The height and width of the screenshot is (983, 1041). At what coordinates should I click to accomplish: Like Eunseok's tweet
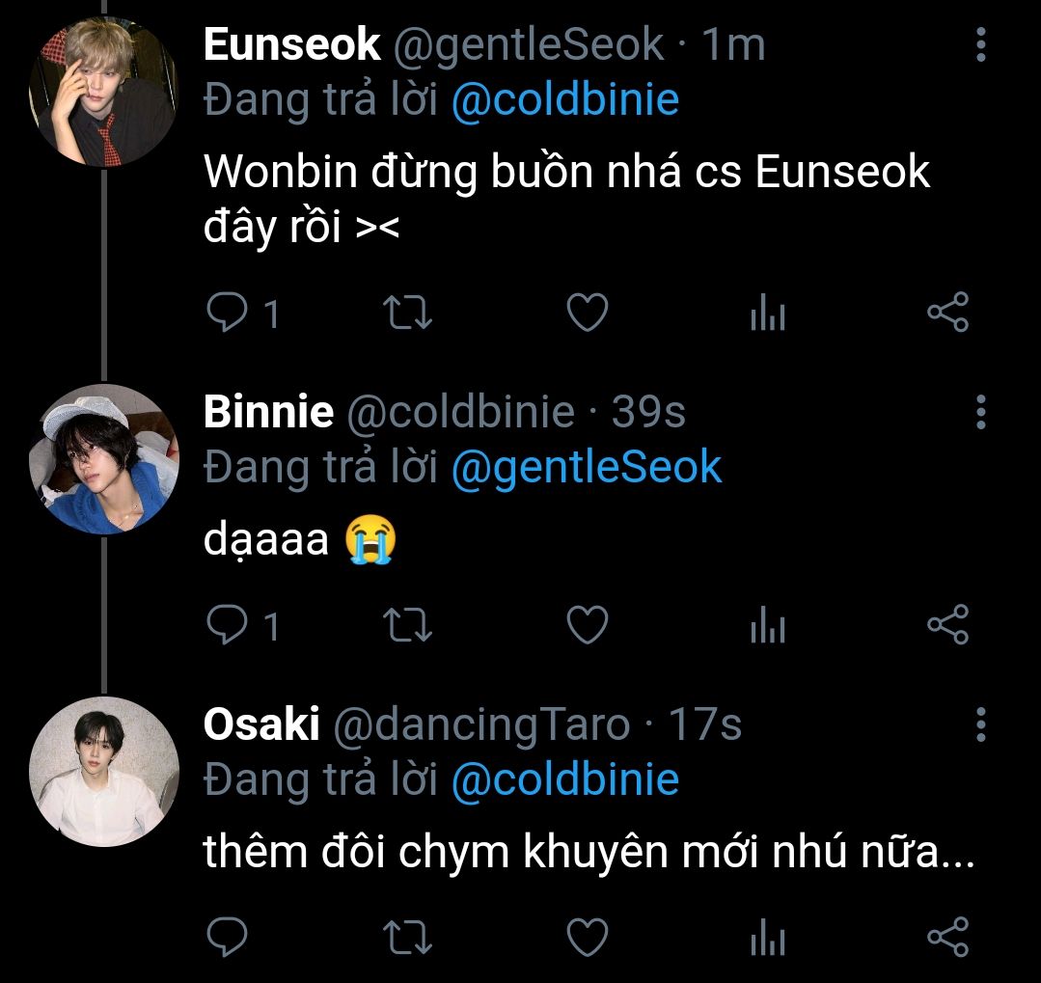point(587,314)
